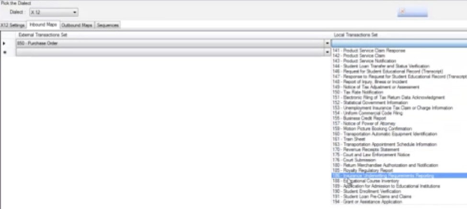Click the External Transactions Set column header
The image size is (467, 209).
[x=43, y=35]
